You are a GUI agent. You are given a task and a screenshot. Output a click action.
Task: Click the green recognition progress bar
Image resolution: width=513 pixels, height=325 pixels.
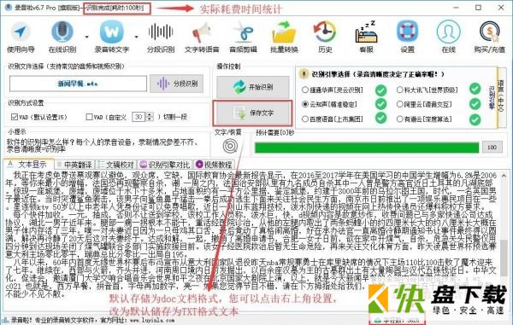367,148
